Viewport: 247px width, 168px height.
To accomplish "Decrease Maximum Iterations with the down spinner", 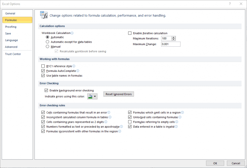I will point(173,39).
